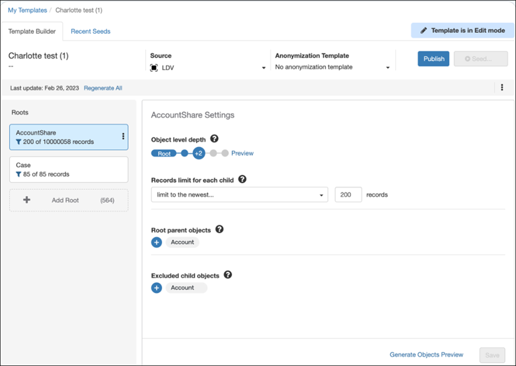Click the 'Charlotte test (1)' breadcrumb text
The height and width of the screenshot is (366, 516).
tap(79, 10)
